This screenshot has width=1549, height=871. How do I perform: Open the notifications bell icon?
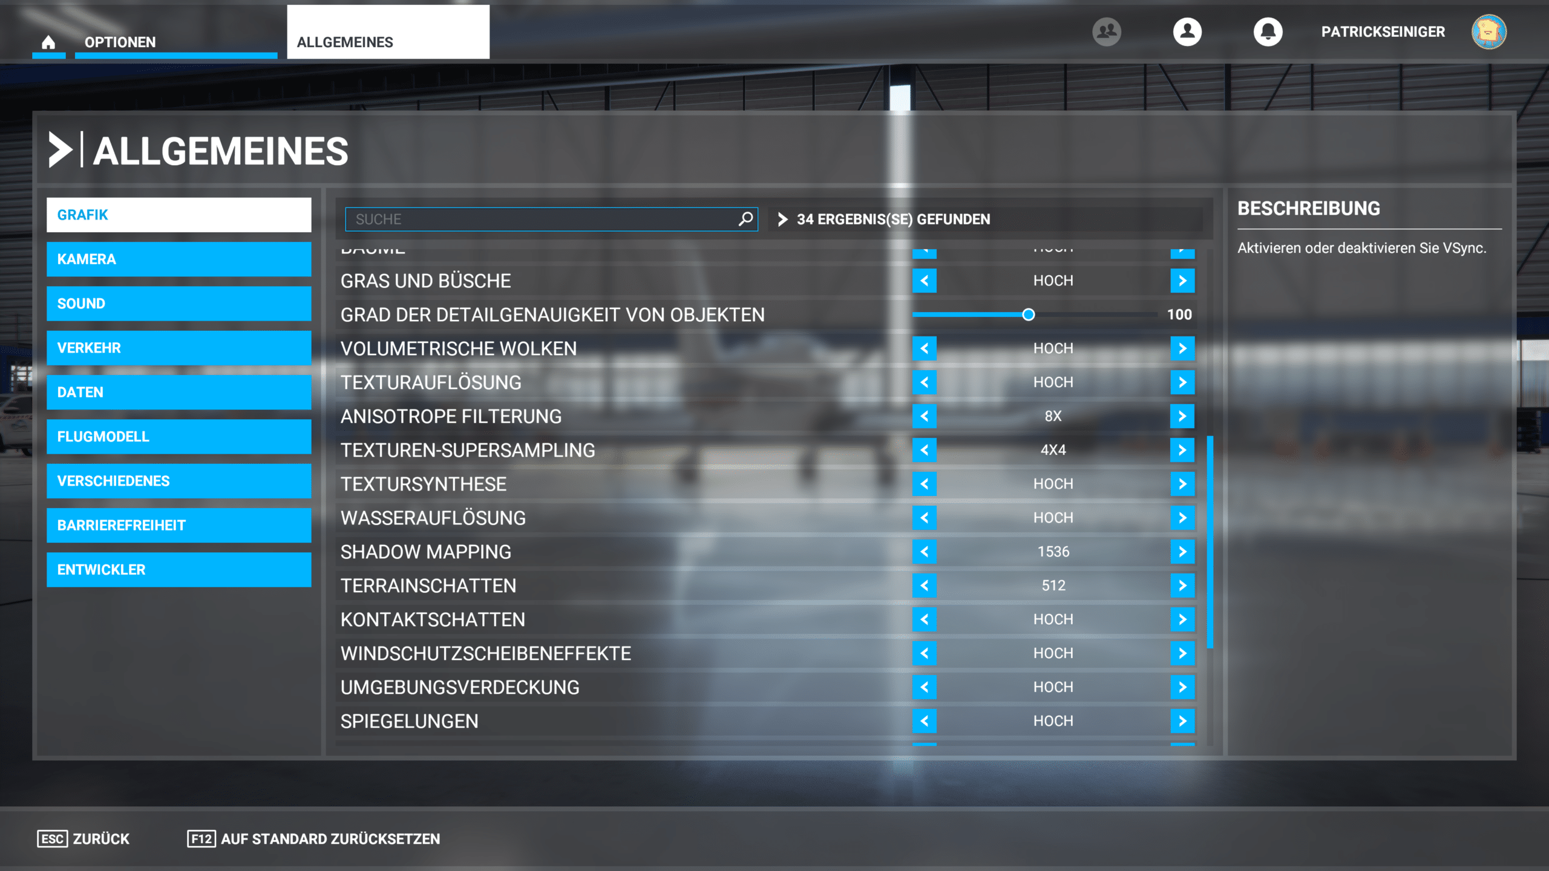click(x=1268, y=31)
